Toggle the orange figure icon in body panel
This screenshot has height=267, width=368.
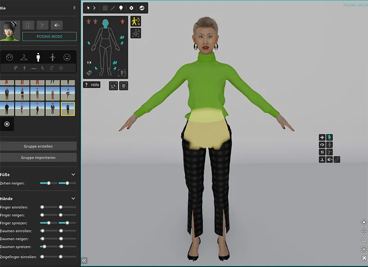tap(122, 21)
